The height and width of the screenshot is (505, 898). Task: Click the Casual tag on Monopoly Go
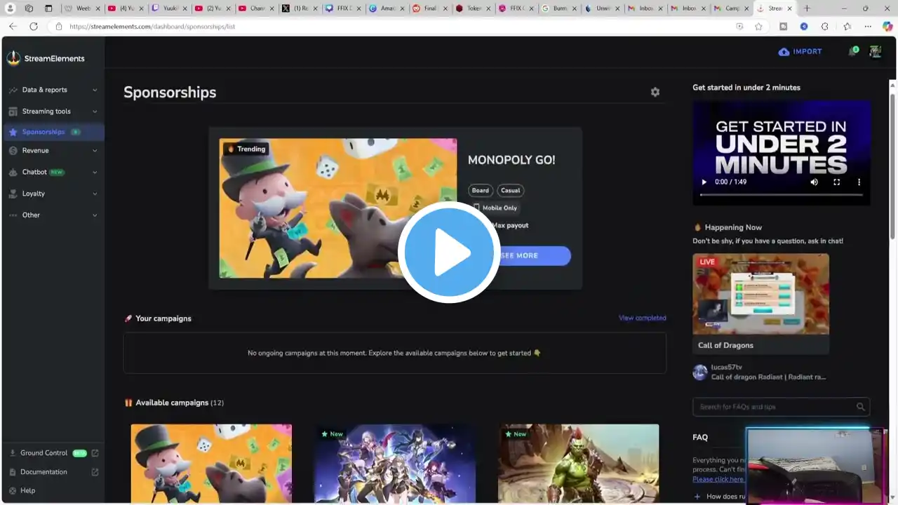[x=511, y=190]
